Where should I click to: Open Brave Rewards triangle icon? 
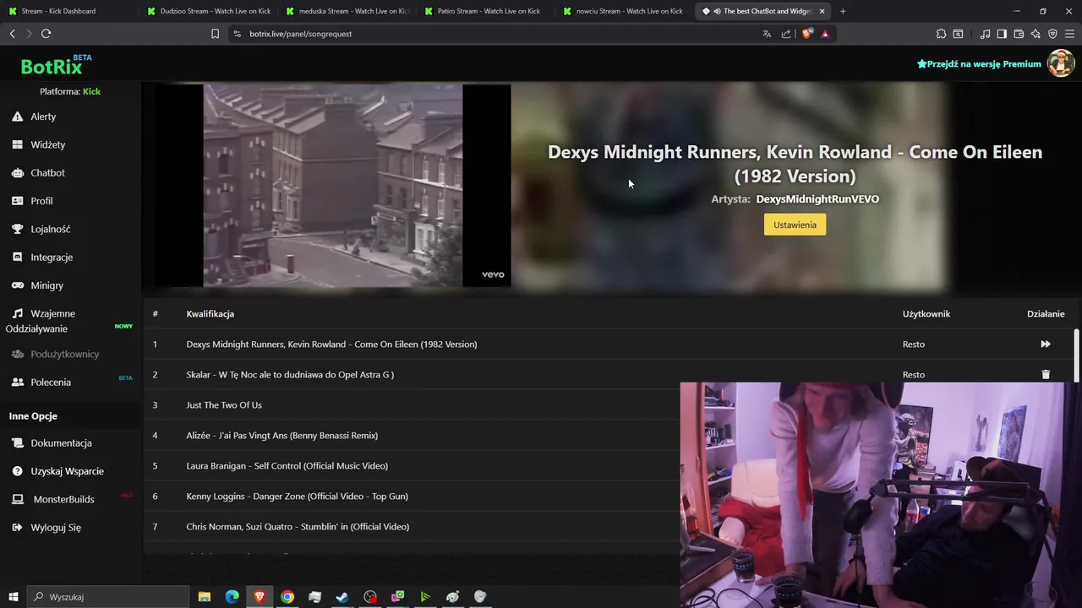pyautogui.click(x=825, y=34)
